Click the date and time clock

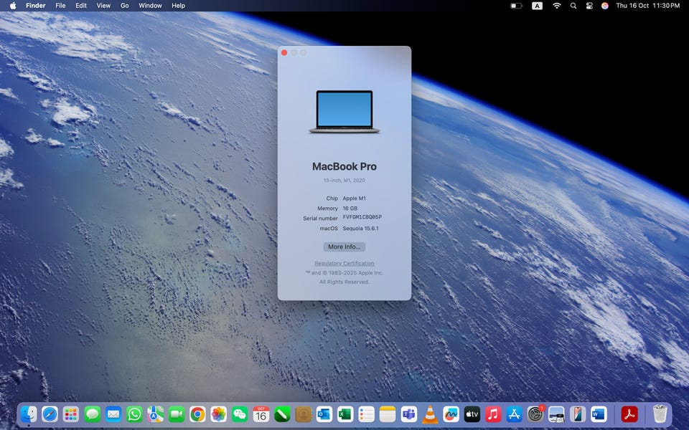[647, 6]
